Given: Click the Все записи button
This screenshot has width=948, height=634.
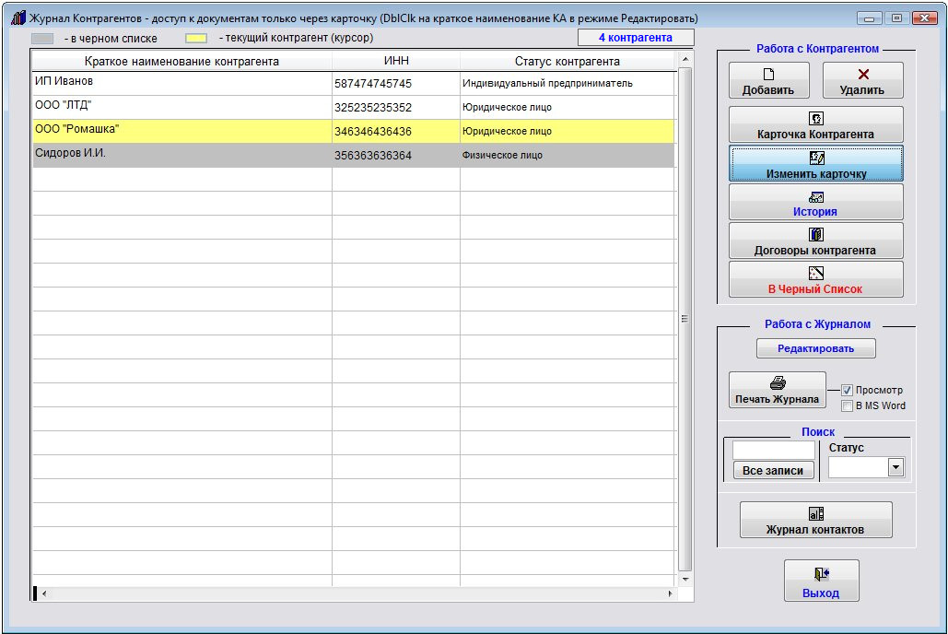Looking at the screenshot, I should pyautogui.click(x=773, y=470).
